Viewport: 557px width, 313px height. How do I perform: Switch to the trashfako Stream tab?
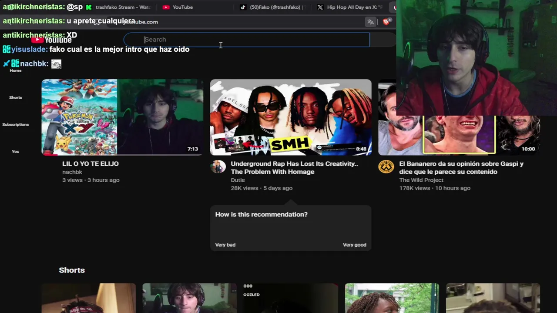(x=118, y=7)
